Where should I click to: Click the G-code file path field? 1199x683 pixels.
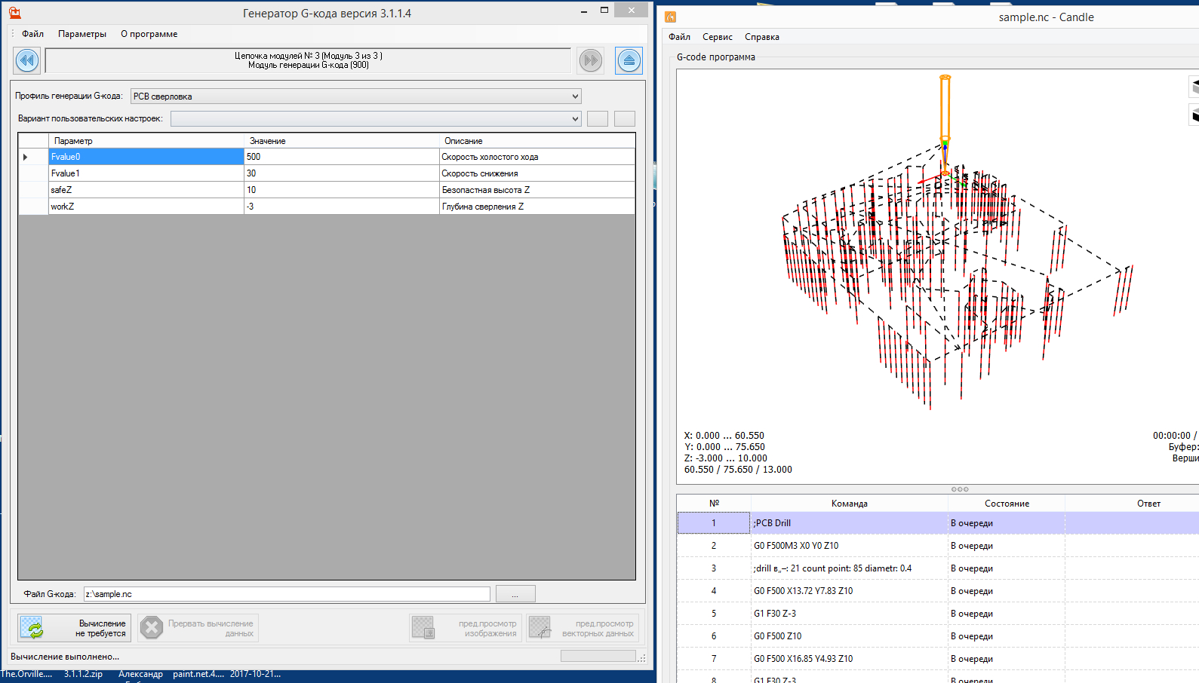[287, 594]
